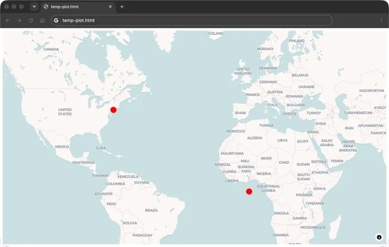Select the temp-plot.html tab
This screenshot has height=247, width=389.
[x=78, y=7]
